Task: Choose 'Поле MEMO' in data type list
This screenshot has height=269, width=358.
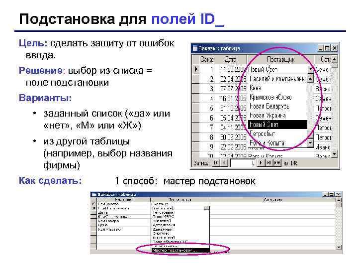Action: (x=164, y=217)
